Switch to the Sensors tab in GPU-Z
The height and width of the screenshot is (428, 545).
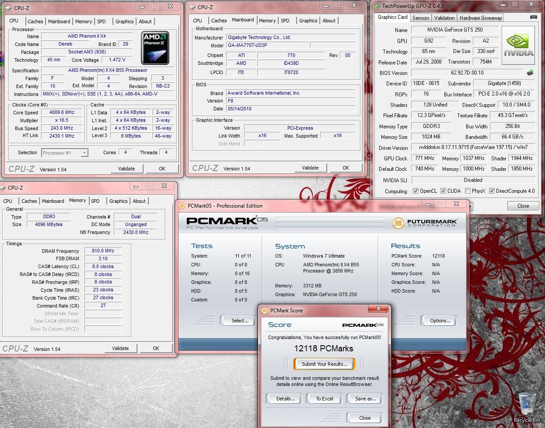[421, 18]
